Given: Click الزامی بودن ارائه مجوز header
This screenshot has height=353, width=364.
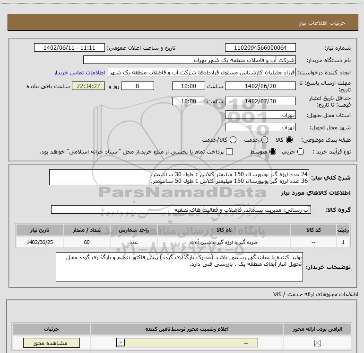Looking at the screenshot, I should pyautogui.click(x=317, y=329).
